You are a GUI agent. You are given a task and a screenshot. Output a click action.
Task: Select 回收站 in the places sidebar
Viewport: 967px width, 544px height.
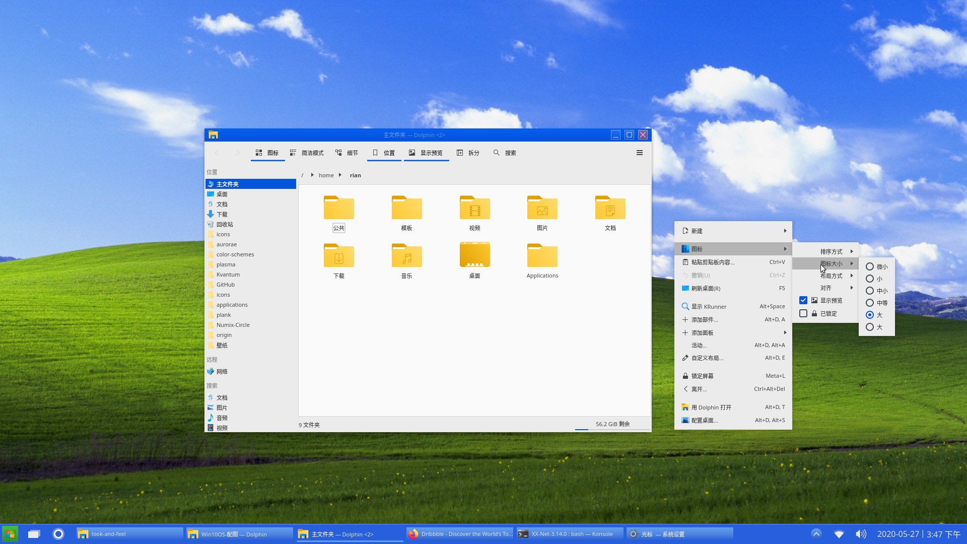[251, 224]
